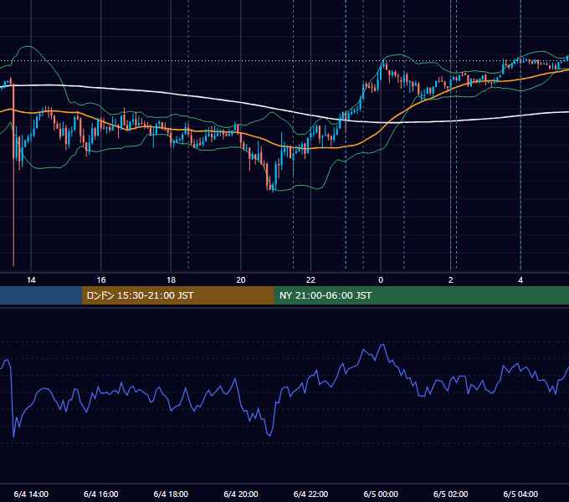The width and height of the screenshot is (569, 502).
Task: Click the upper time axis label 4
Action: 520,280
